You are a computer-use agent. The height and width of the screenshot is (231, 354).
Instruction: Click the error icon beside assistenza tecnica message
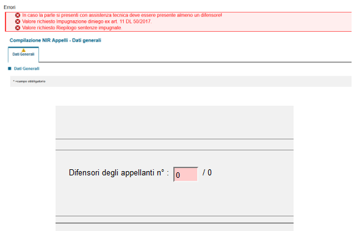pyautogui.click(x=18, y=15)
